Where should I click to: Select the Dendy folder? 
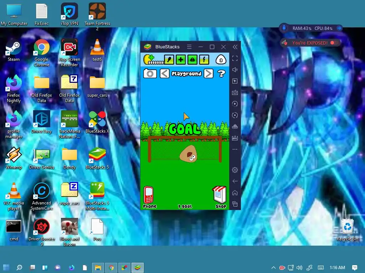click(70, 159)
